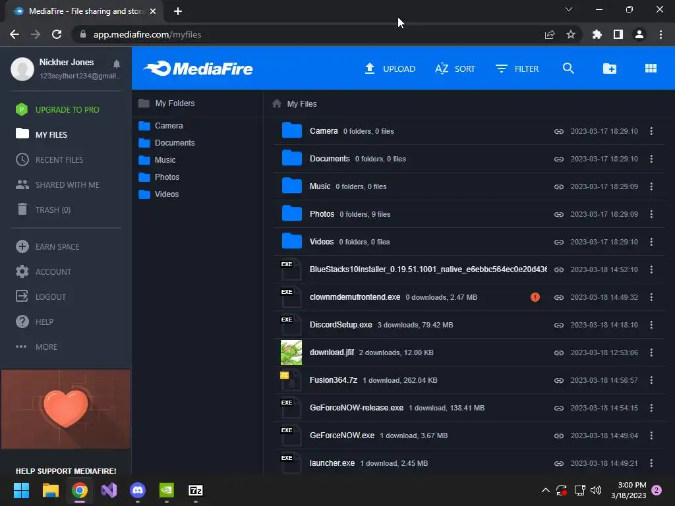Viewport: 675px width, 506px height.
Task: Click the Photos folder icon in the file list
Action: 292,213
